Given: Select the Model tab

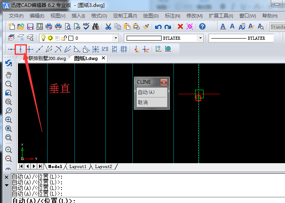Looking at the screenshot, I should (55, 166).
